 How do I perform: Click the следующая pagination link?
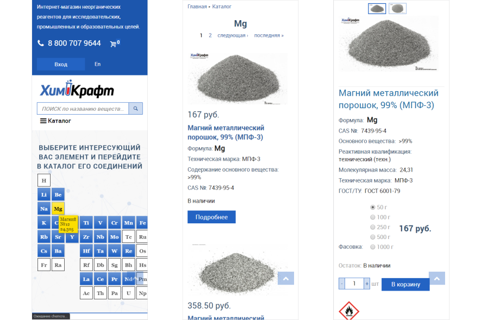(x=233, y=35)
